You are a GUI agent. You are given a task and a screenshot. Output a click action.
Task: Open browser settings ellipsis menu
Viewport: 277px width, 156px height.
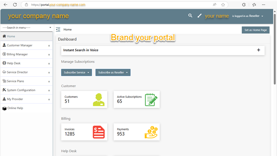pos(263,5)
